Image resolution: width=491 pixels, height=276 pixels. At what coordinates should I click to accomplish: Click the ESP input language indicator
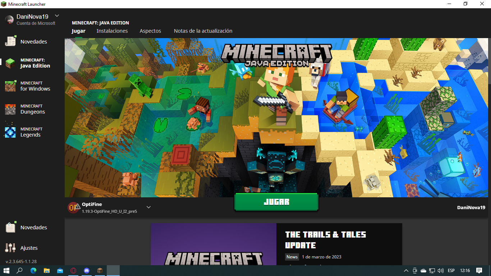click(x=451, y=271)
